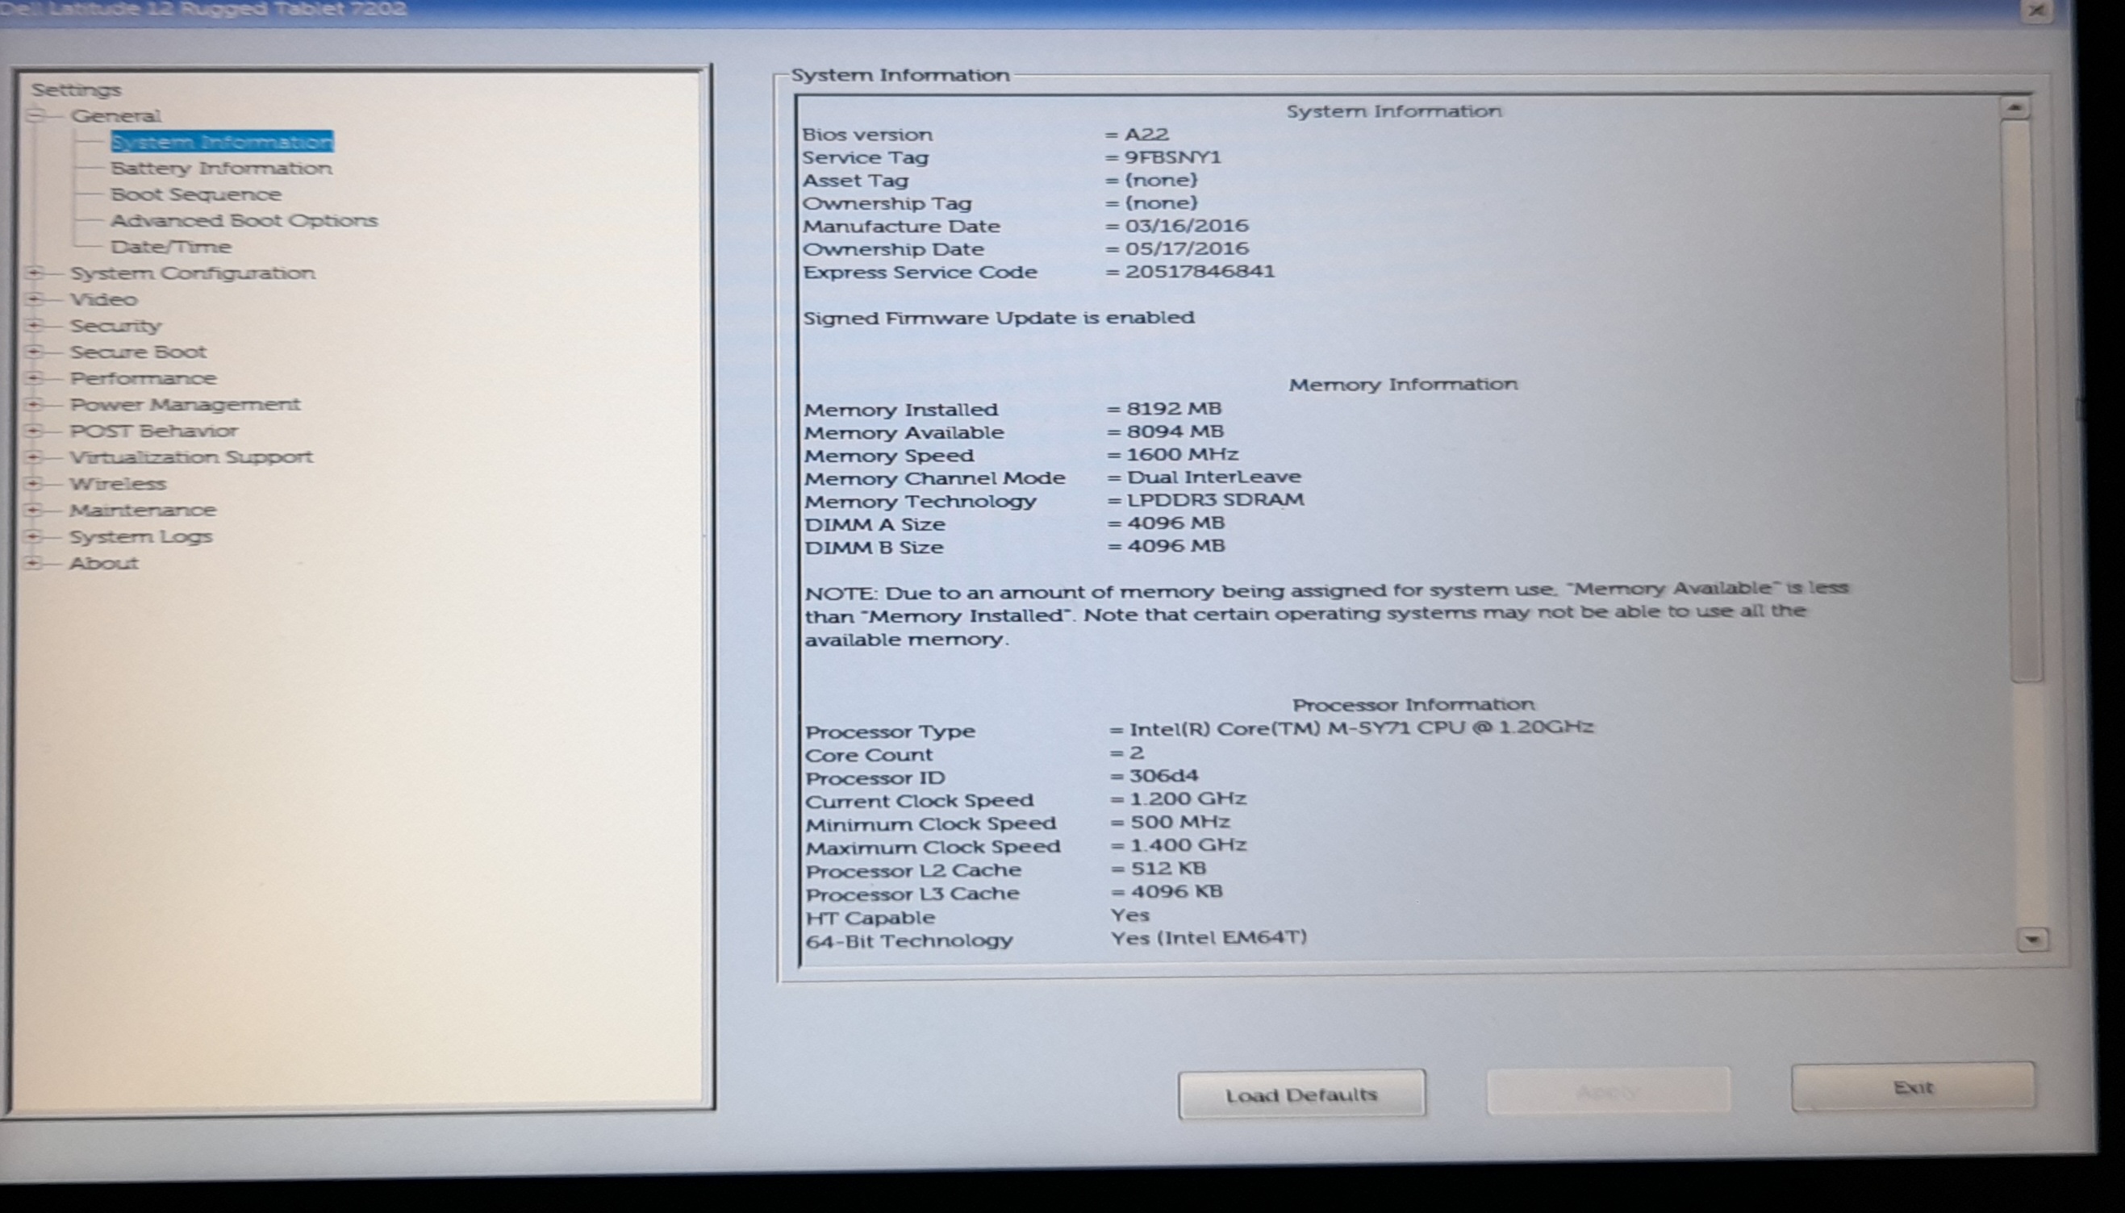Open Battery Information page

point(221,169)
